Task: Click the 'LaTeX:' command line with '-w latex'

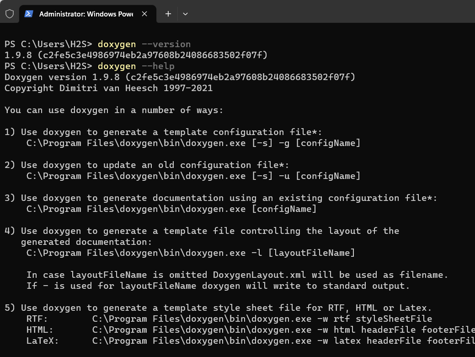Action: 251,341
